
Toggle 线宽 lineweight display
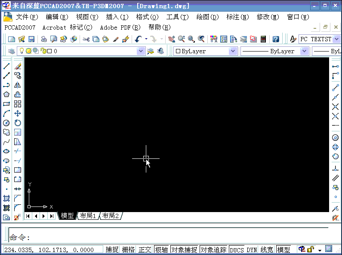267,249
